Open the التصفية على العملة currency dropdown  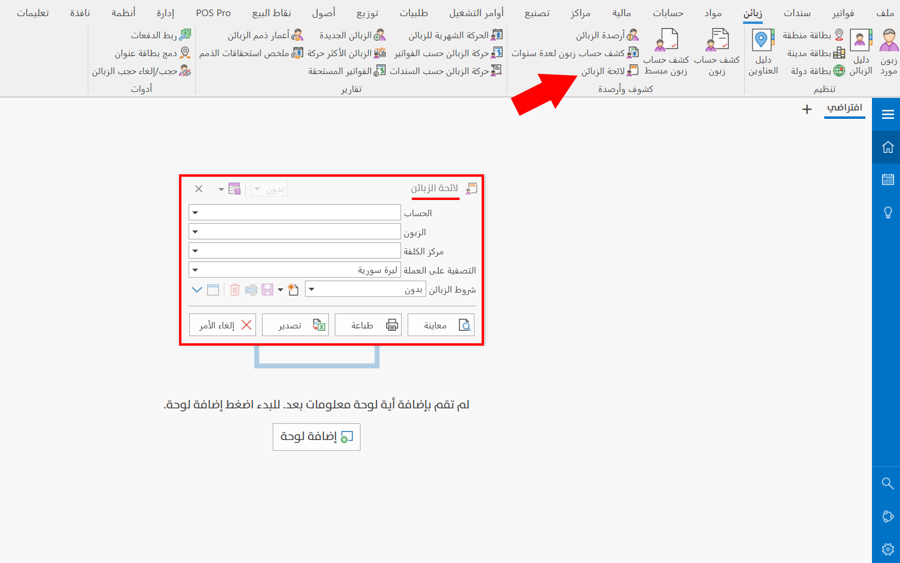[195, 269]
